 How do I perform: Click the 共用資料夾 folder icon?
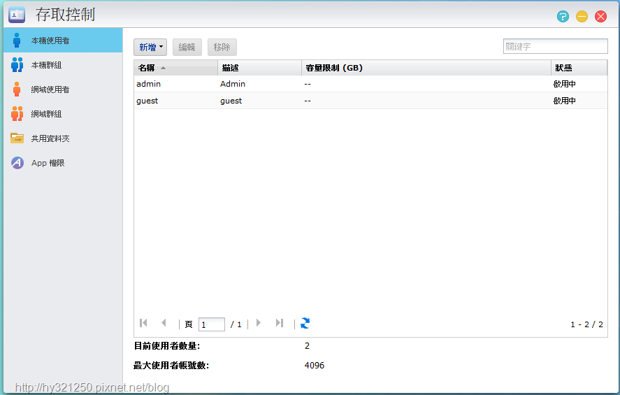coord(17,138)
